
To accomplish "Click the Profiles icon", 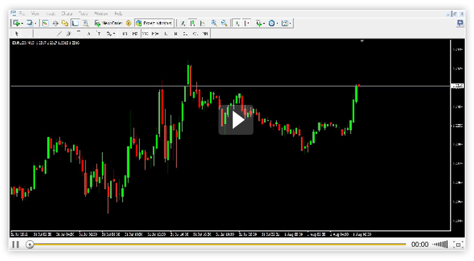I will pos(30,23).
